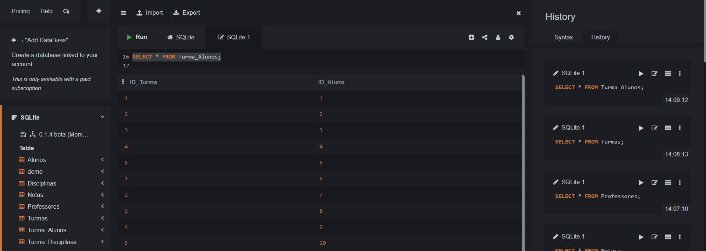Click the results table vertical scrollbar

click(x=523, y=162)
